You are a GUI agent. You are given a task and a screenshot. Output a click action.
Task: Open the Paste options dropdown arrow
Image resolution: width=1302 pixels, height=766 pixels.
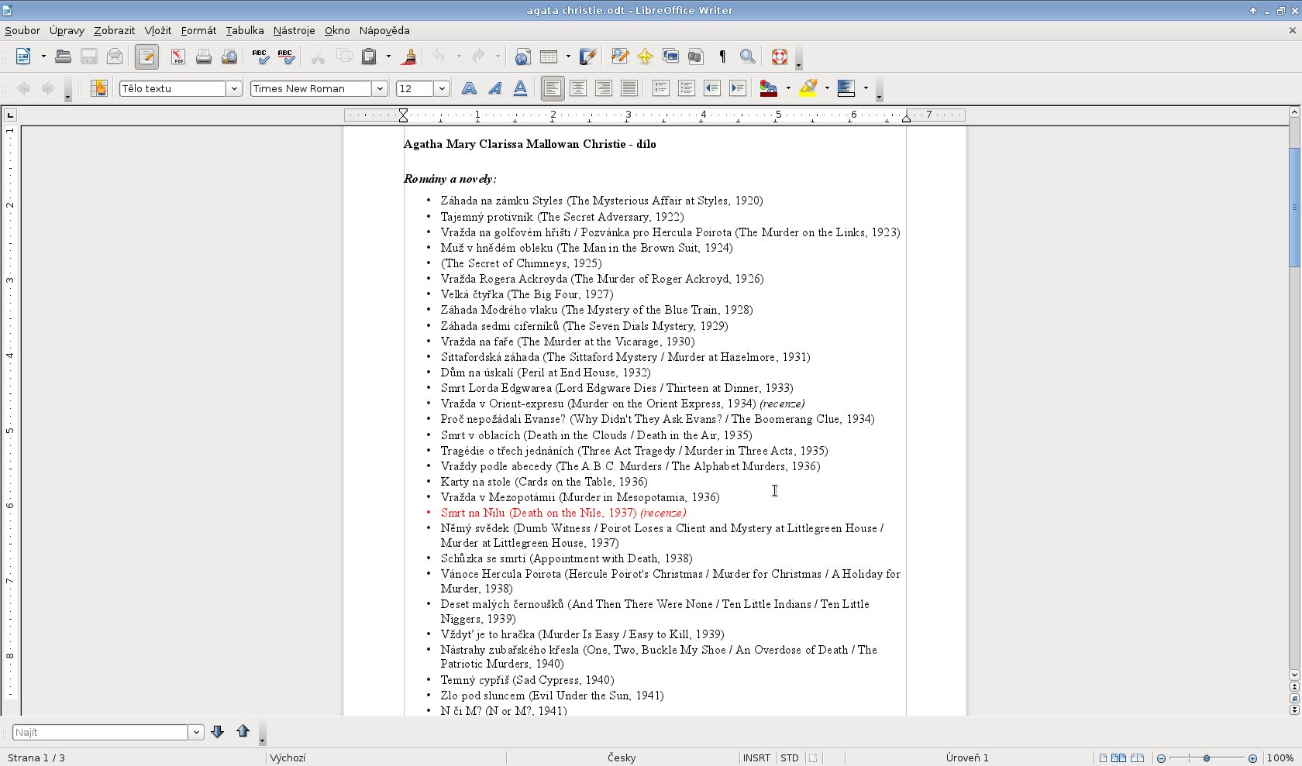(x=388, y=57)
